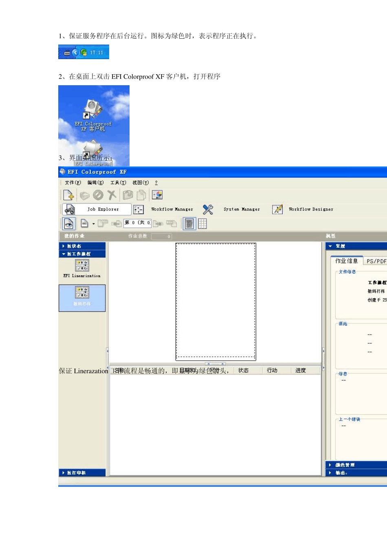The image size is (387, 548).
Task: Click the 我的作业 panel header
Action: tap(75, 236)
